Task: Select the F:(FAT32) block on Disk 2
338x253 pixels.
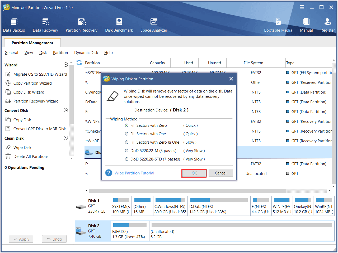Action: (x=130, y=231)
